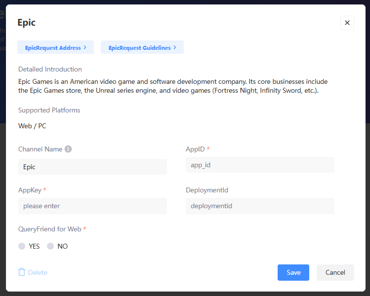Click the Delete text link
This screenshot has height=296, width=370.
point(38,272)
